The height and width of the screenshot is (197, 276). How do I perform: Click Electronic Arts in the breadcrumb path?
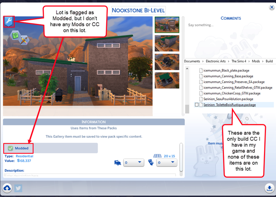216,62
